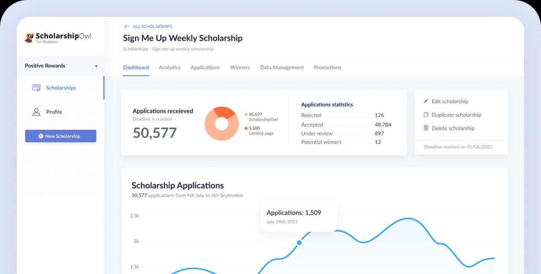This screenshot has width=541, height=274.
Task: Click the New Scholarship button
Action: 60,136
